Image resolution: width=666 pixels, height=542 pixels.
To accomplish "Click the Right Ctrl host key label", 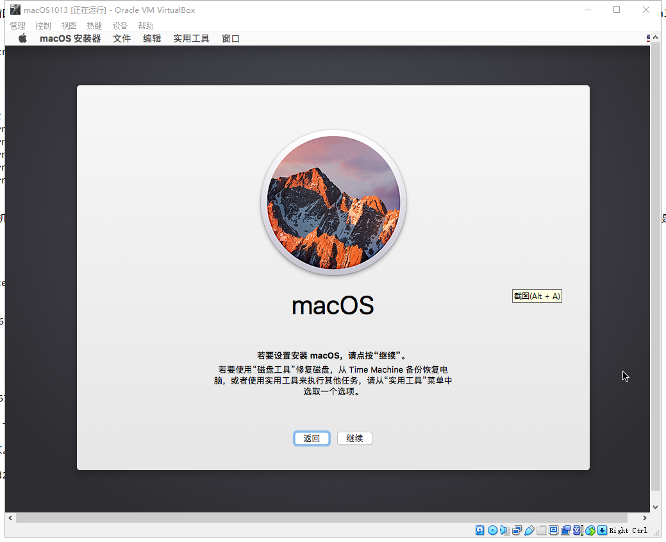I will coord(628,530).
